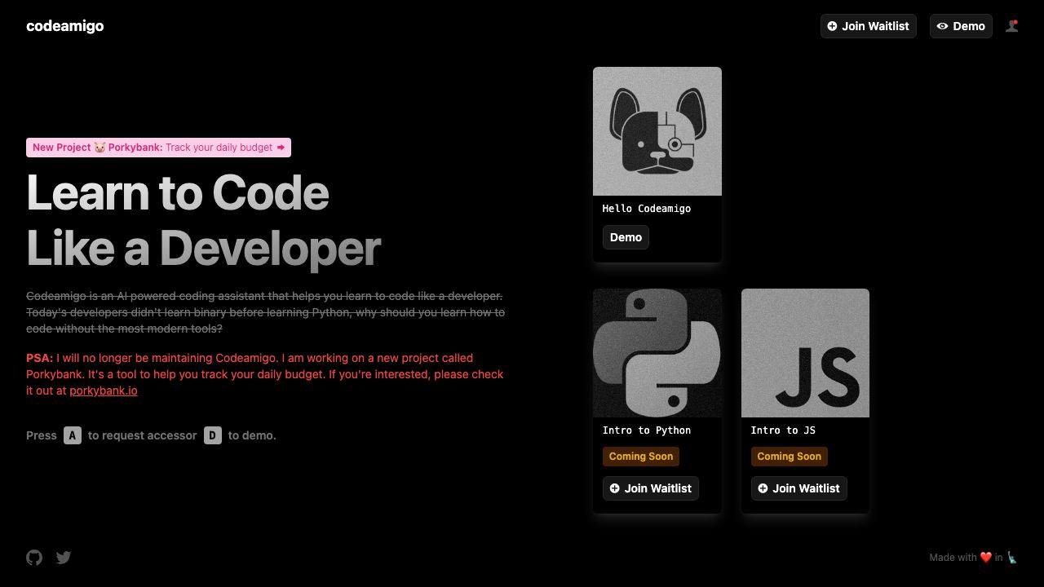Click Coming Soon badge on JS card
The width and height of the screenshot is (1044, 587).
click(790, 457)
